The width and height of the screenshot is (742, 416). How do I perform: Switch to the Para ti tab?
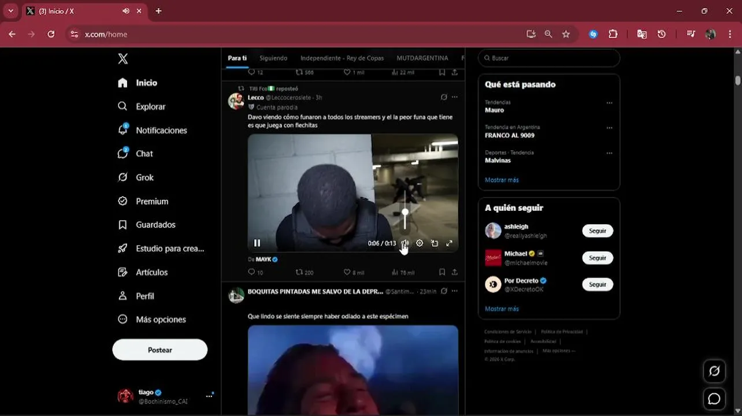[237, 58]
